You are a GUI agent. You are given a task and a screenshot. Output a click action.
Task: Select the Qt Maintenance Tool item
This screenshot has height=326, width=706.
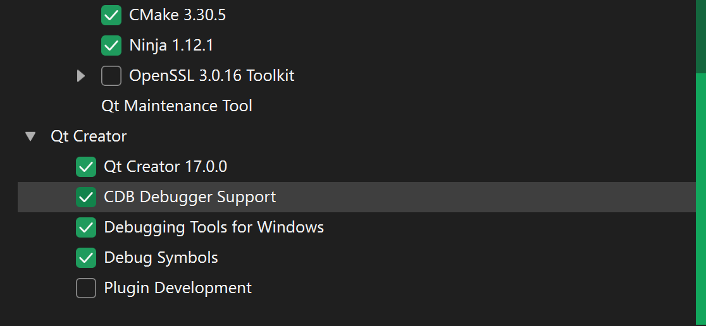(176, 106)
